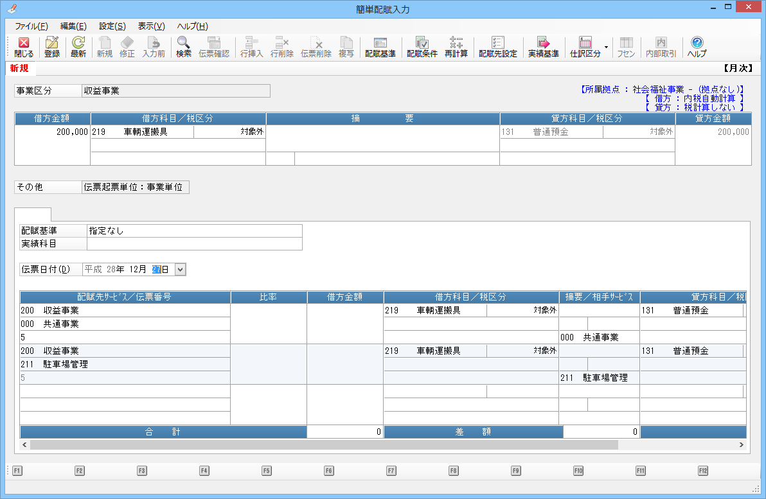
Task: Expand the 仕訳区分 dropdown arrow
Action: tap(606, 48)
